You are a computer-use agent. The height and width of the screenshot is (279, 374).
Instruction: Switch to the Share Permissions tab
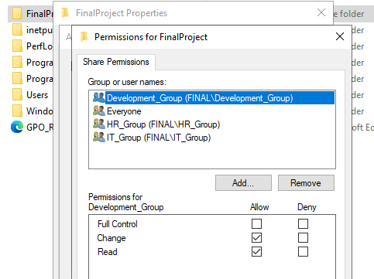coord(116,62)
